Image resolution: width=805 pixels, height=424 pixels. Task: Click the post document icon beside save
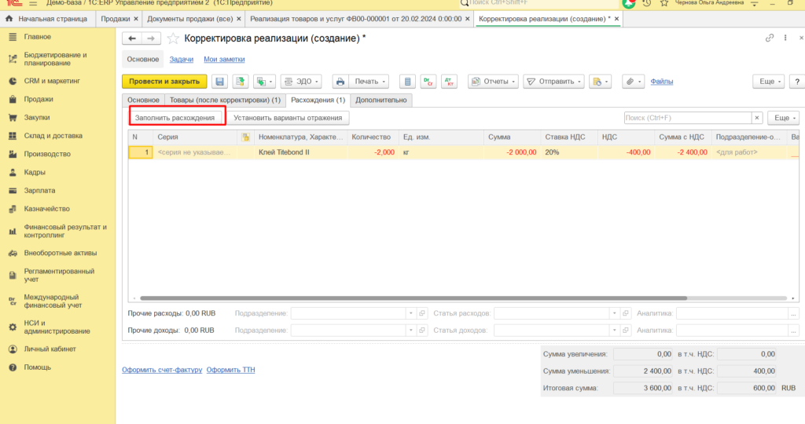[240, 82]
